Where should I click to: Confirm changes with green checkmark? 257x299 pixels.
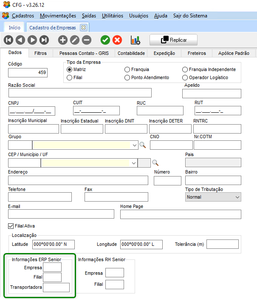click(105, 40)
